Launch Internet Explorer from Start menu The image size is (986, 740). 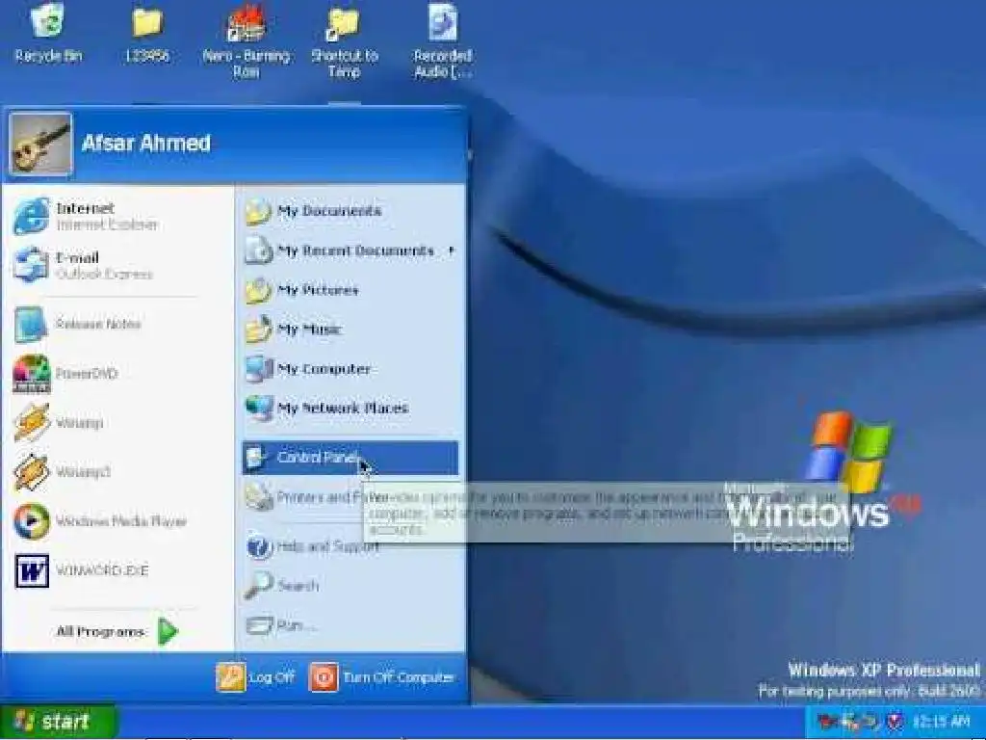tap(85, 216)
